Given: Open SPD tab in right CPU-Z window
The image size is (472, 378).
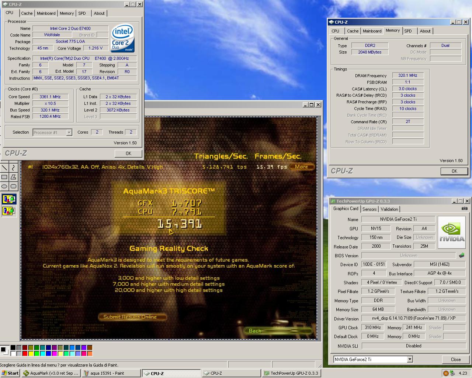Looking at the screenshot, I should click(x=408, y=31).
